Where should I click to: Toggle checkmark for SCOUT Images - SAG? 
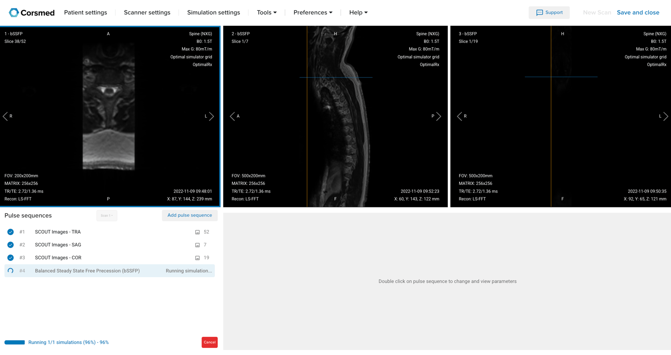[10, 245]
